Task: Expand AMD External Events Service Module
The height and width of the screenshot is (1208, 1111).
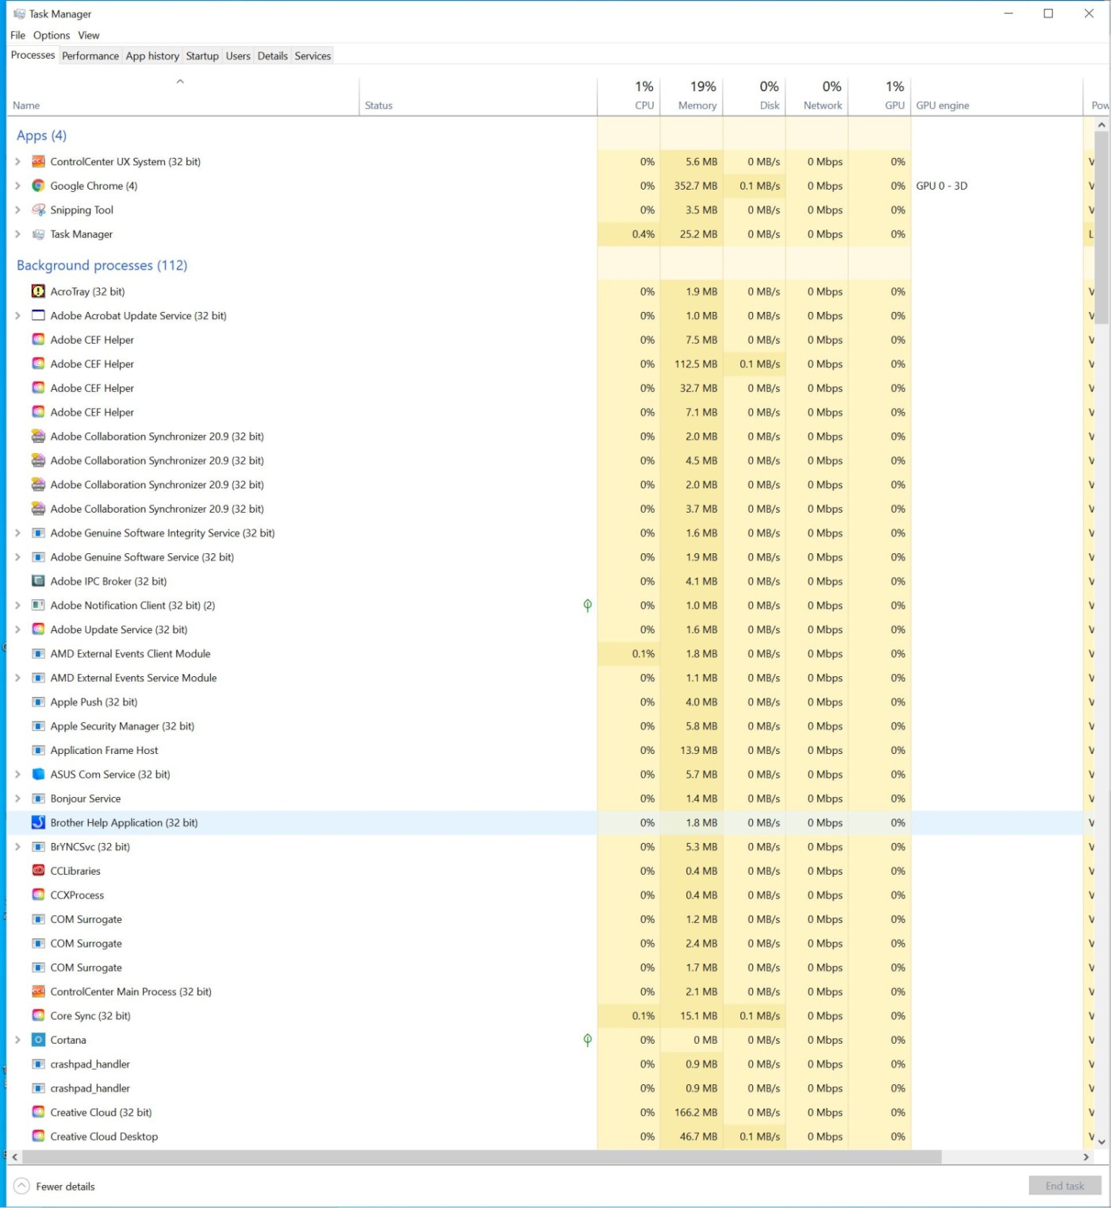Action: (17, 678)
